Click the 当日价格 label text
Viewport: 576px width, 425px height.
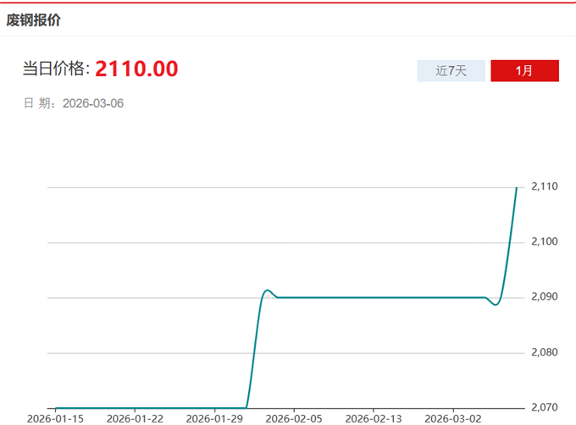(x=55, y=69)
